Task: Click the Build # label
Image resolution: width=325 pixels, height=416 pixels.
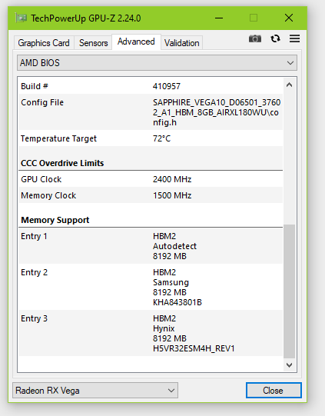Action: (x=35, y=86)
